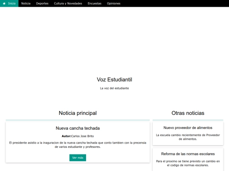Viewport: 229px width, 171px height.
Task: Open the Opiniones section
Action: coord(114,3)
